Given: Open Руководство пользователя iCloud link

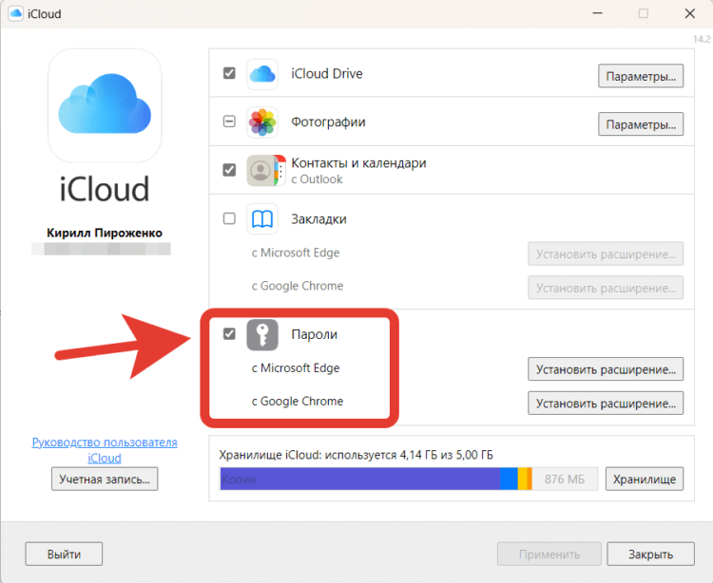Looking at the screenshot, I should [105, 450].
